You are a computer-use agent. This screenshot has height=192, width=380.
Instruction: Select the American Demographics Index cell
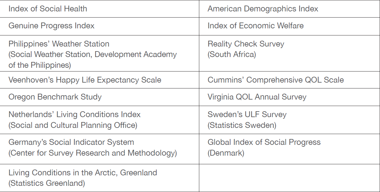click(x=263, y=9)
